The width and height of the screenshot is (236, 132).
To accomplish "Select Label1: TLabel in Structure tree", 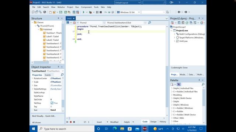I will point(52,36).
